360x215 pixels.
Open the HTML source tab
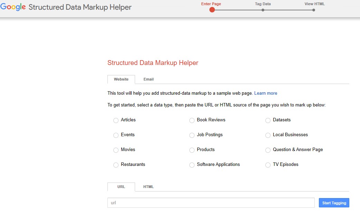(149, 187)
